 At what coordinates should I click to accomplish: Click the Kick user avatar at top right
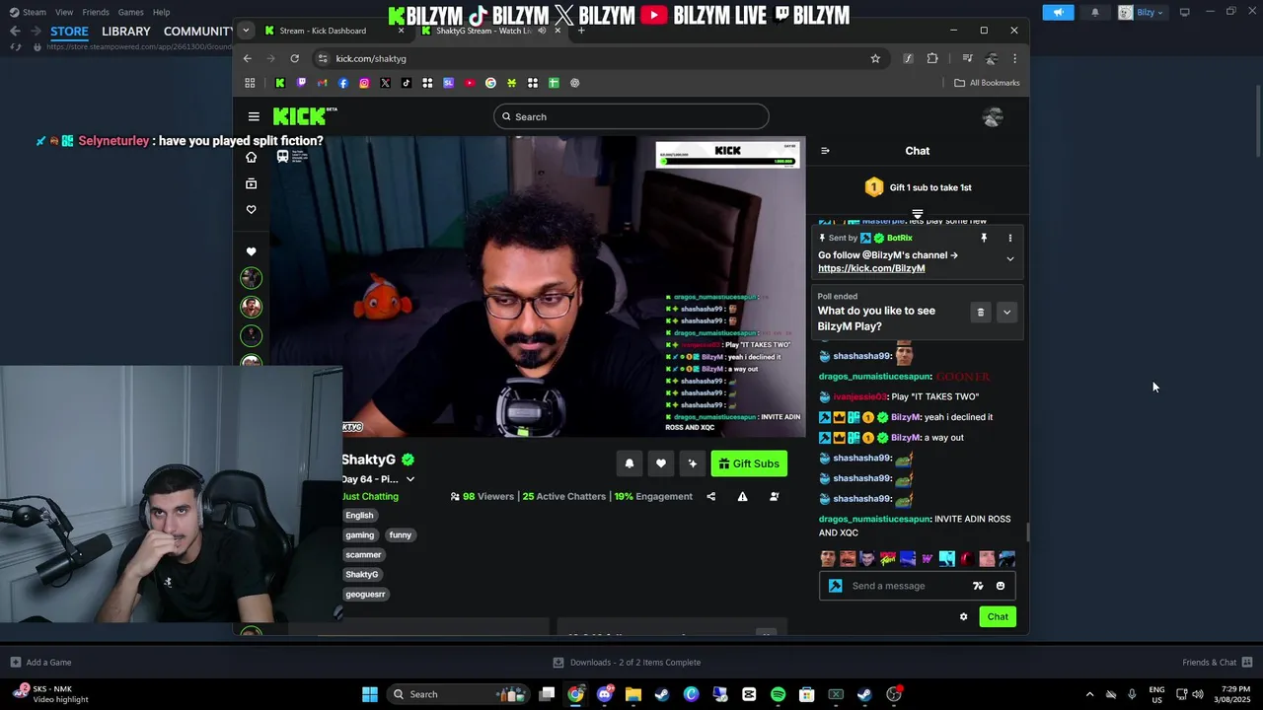tap(993, 117)
